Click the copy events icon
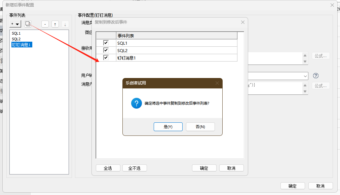Viewport: 340px width, 195px height. coord(28,24)
